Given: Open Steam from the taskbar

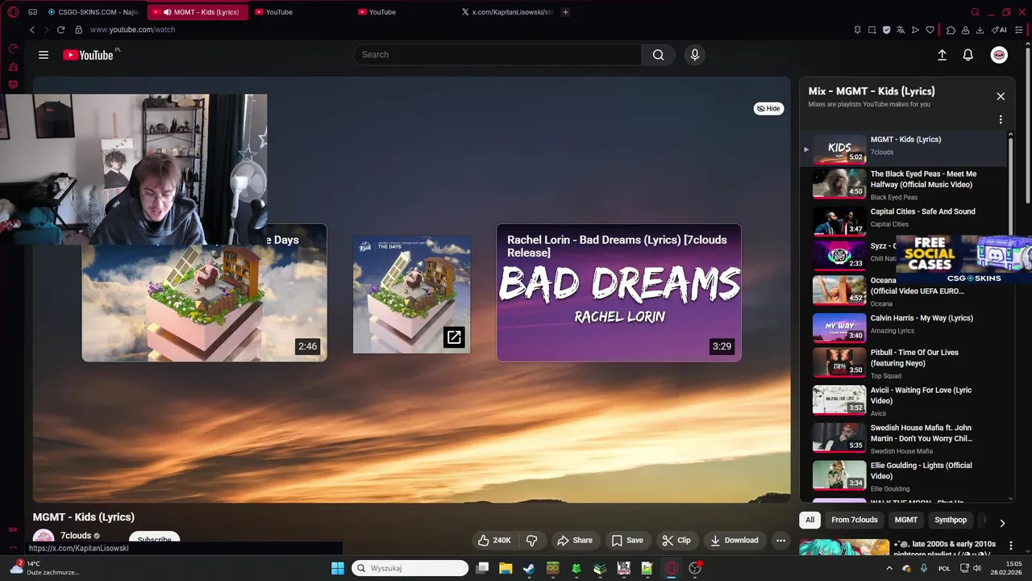Looking at the screenshot, I should pyautogui.click(x=529, y=568).
